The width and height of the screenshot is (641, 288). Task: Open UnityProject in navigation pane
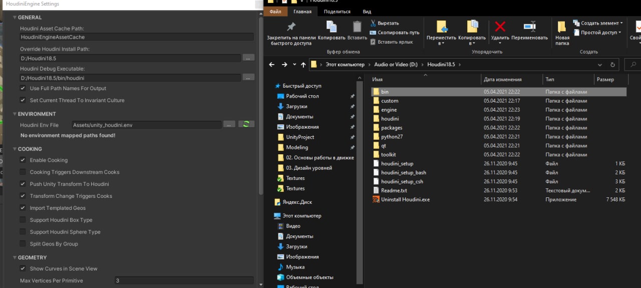coord(300,137)
